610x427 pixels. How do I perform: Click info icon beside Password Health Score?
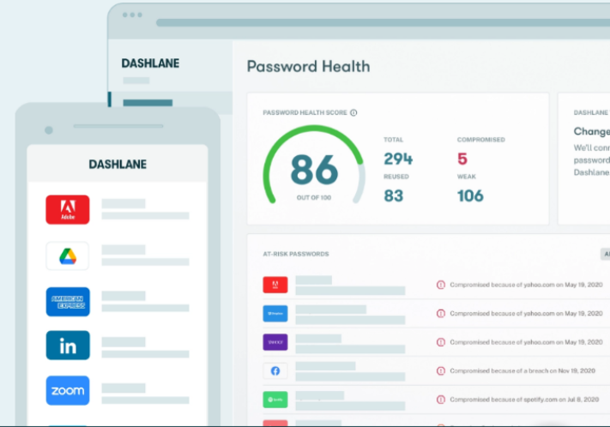pyautogui.click(x=353, y=112)
